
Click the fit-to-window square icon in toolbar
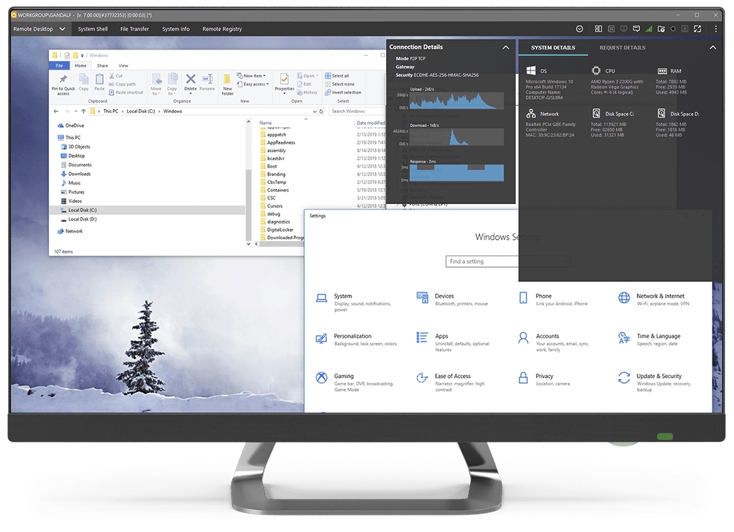click(611, 29)
